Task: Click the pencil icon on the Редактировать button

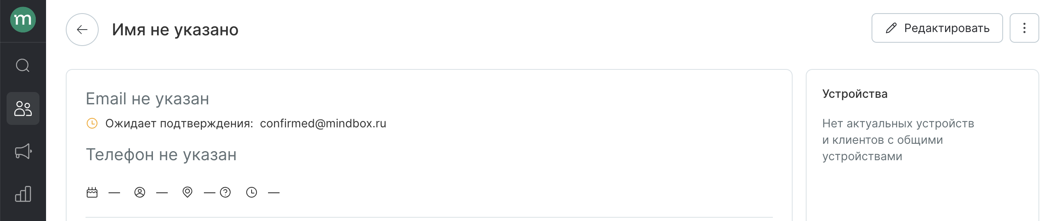Action: point(891,28)
